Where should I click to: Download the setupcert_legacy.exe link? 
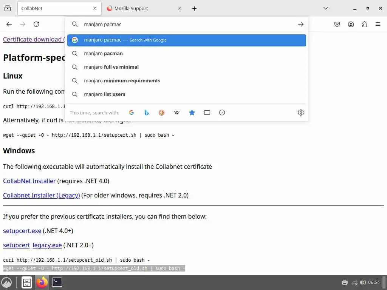click(x=33, y=245)
